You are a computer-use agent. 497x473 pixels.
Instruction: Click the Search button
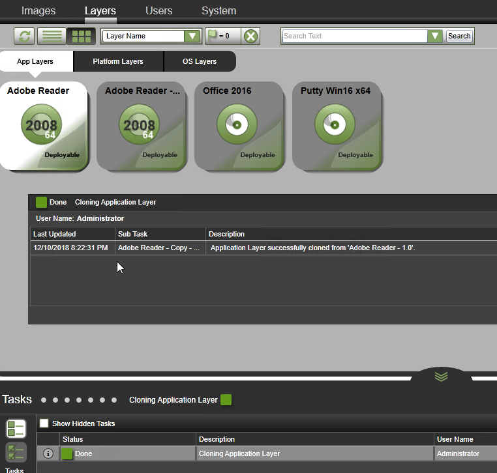459,36
